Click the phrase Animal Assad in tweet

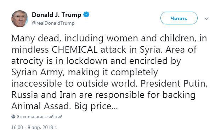click(x=41, y=106)
